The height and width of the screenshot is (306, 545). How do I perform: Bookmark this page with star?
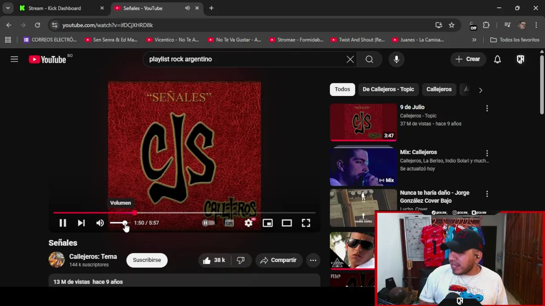pos(452,25)
